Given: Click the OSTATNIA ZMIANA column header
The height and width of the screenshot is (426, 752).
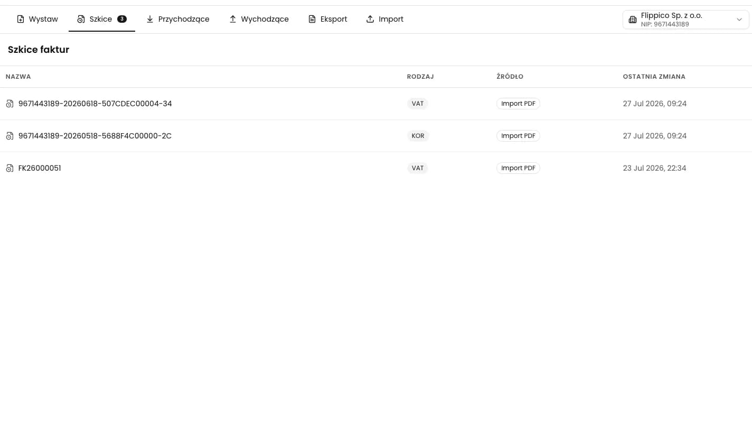Looking at the screenshot, I should click(x=654, y=77).
